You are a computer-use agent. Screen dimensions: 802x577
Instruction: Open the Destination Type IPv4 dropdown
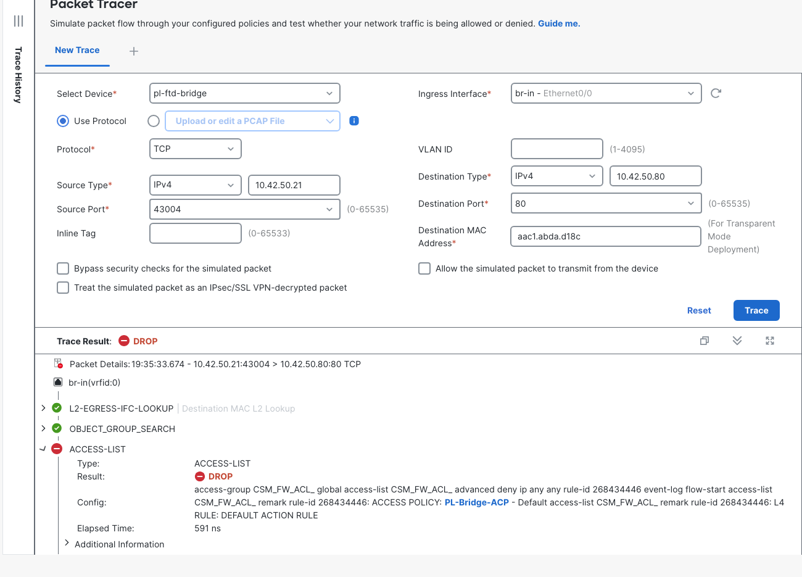pyautogui.click(x=557, y=176)
